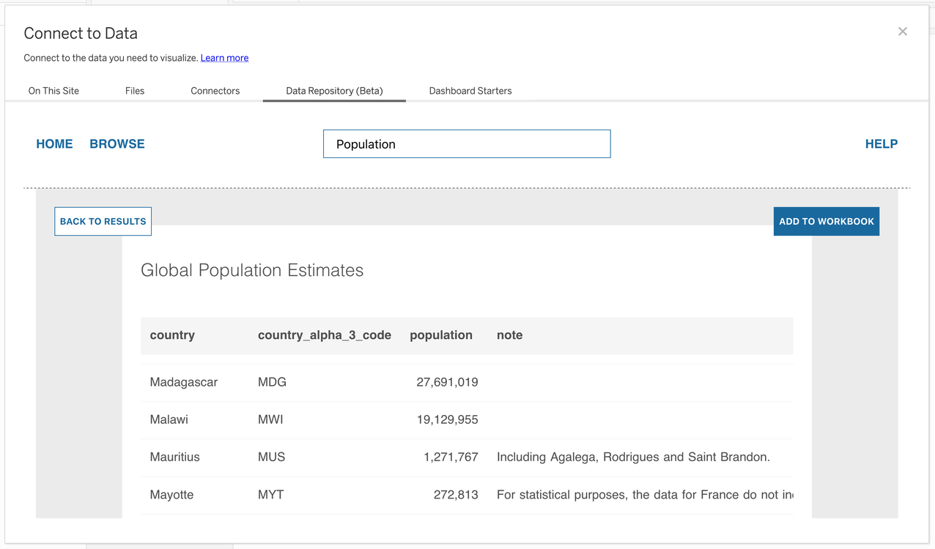This screenshot has height=549, width=935.
Task: Open the BROWSE section
Action: pos(117,144)
